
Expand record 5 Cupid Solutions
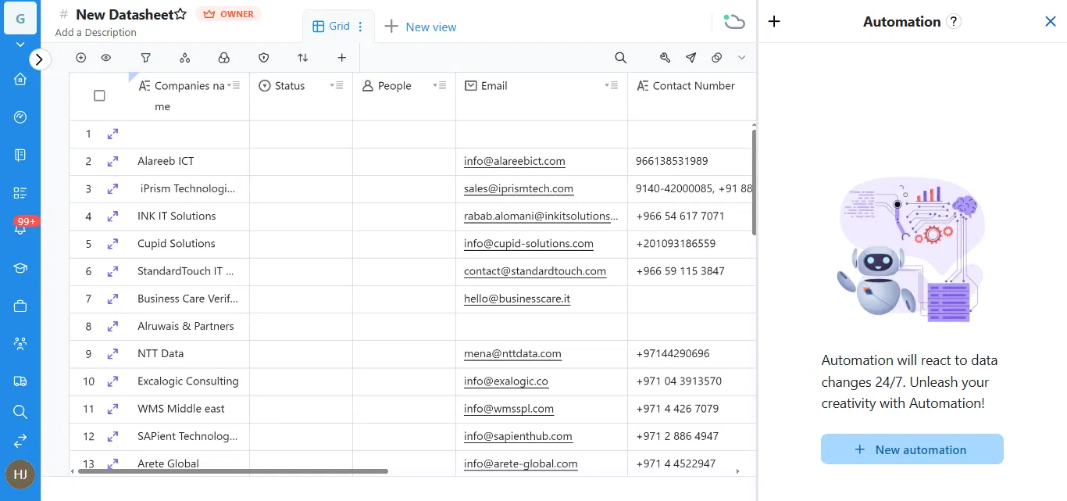tap(112, 244)
